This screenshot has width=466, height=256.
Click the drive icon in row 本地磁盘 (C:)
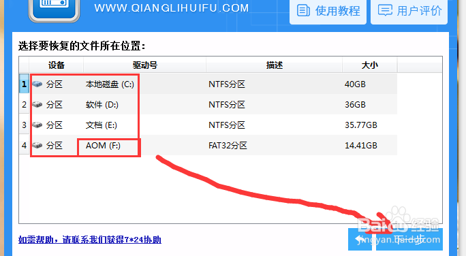click(x=37, y=84)
